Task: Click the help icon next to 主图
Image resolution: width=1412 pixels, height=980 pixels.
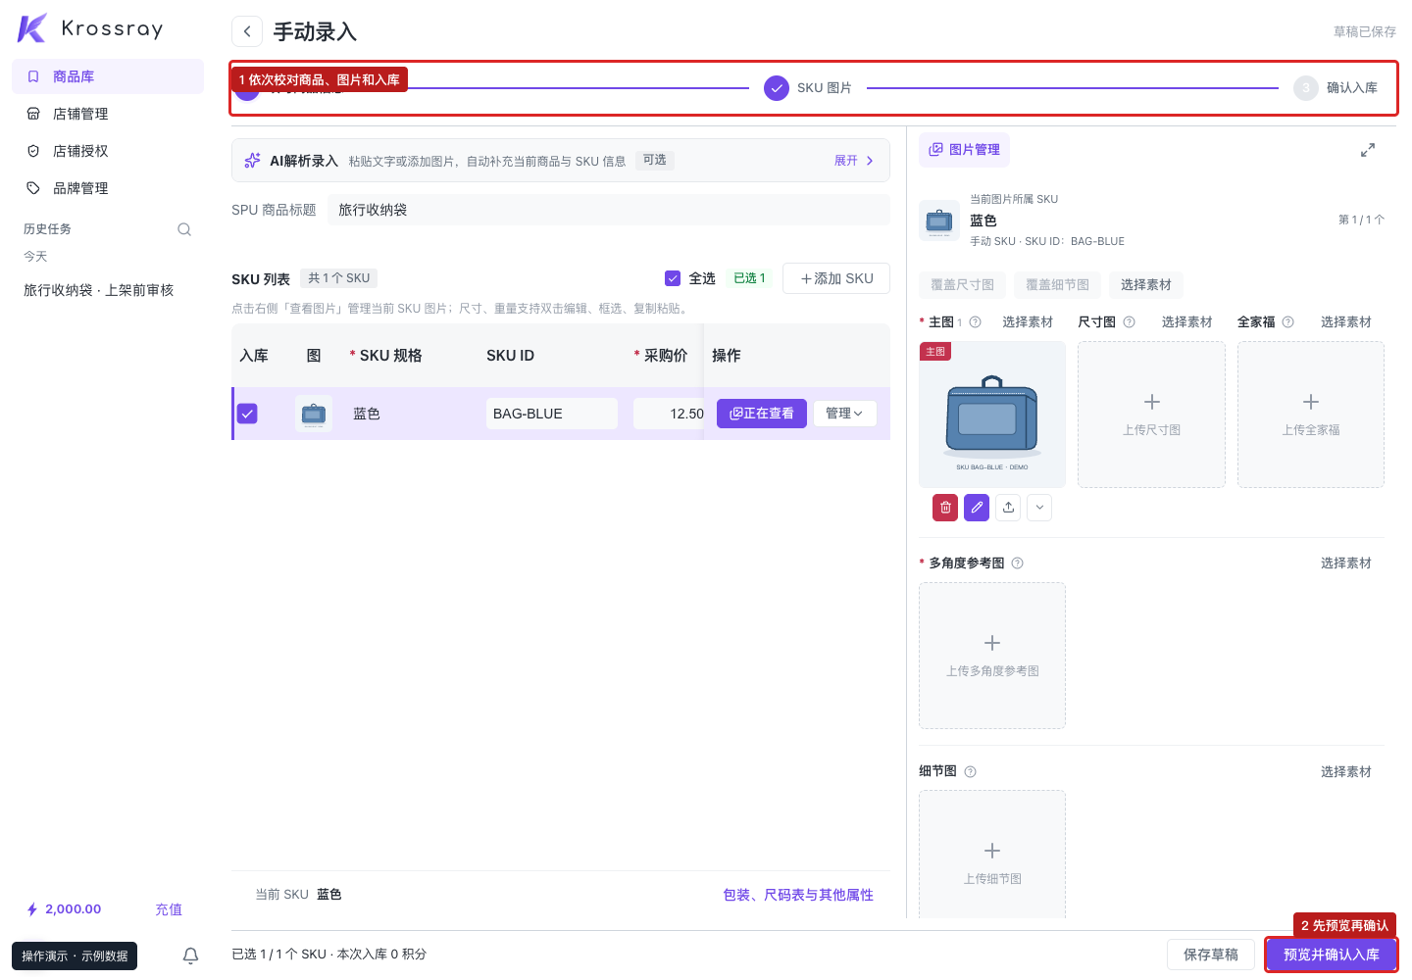Action: click(x=976, y=322)
